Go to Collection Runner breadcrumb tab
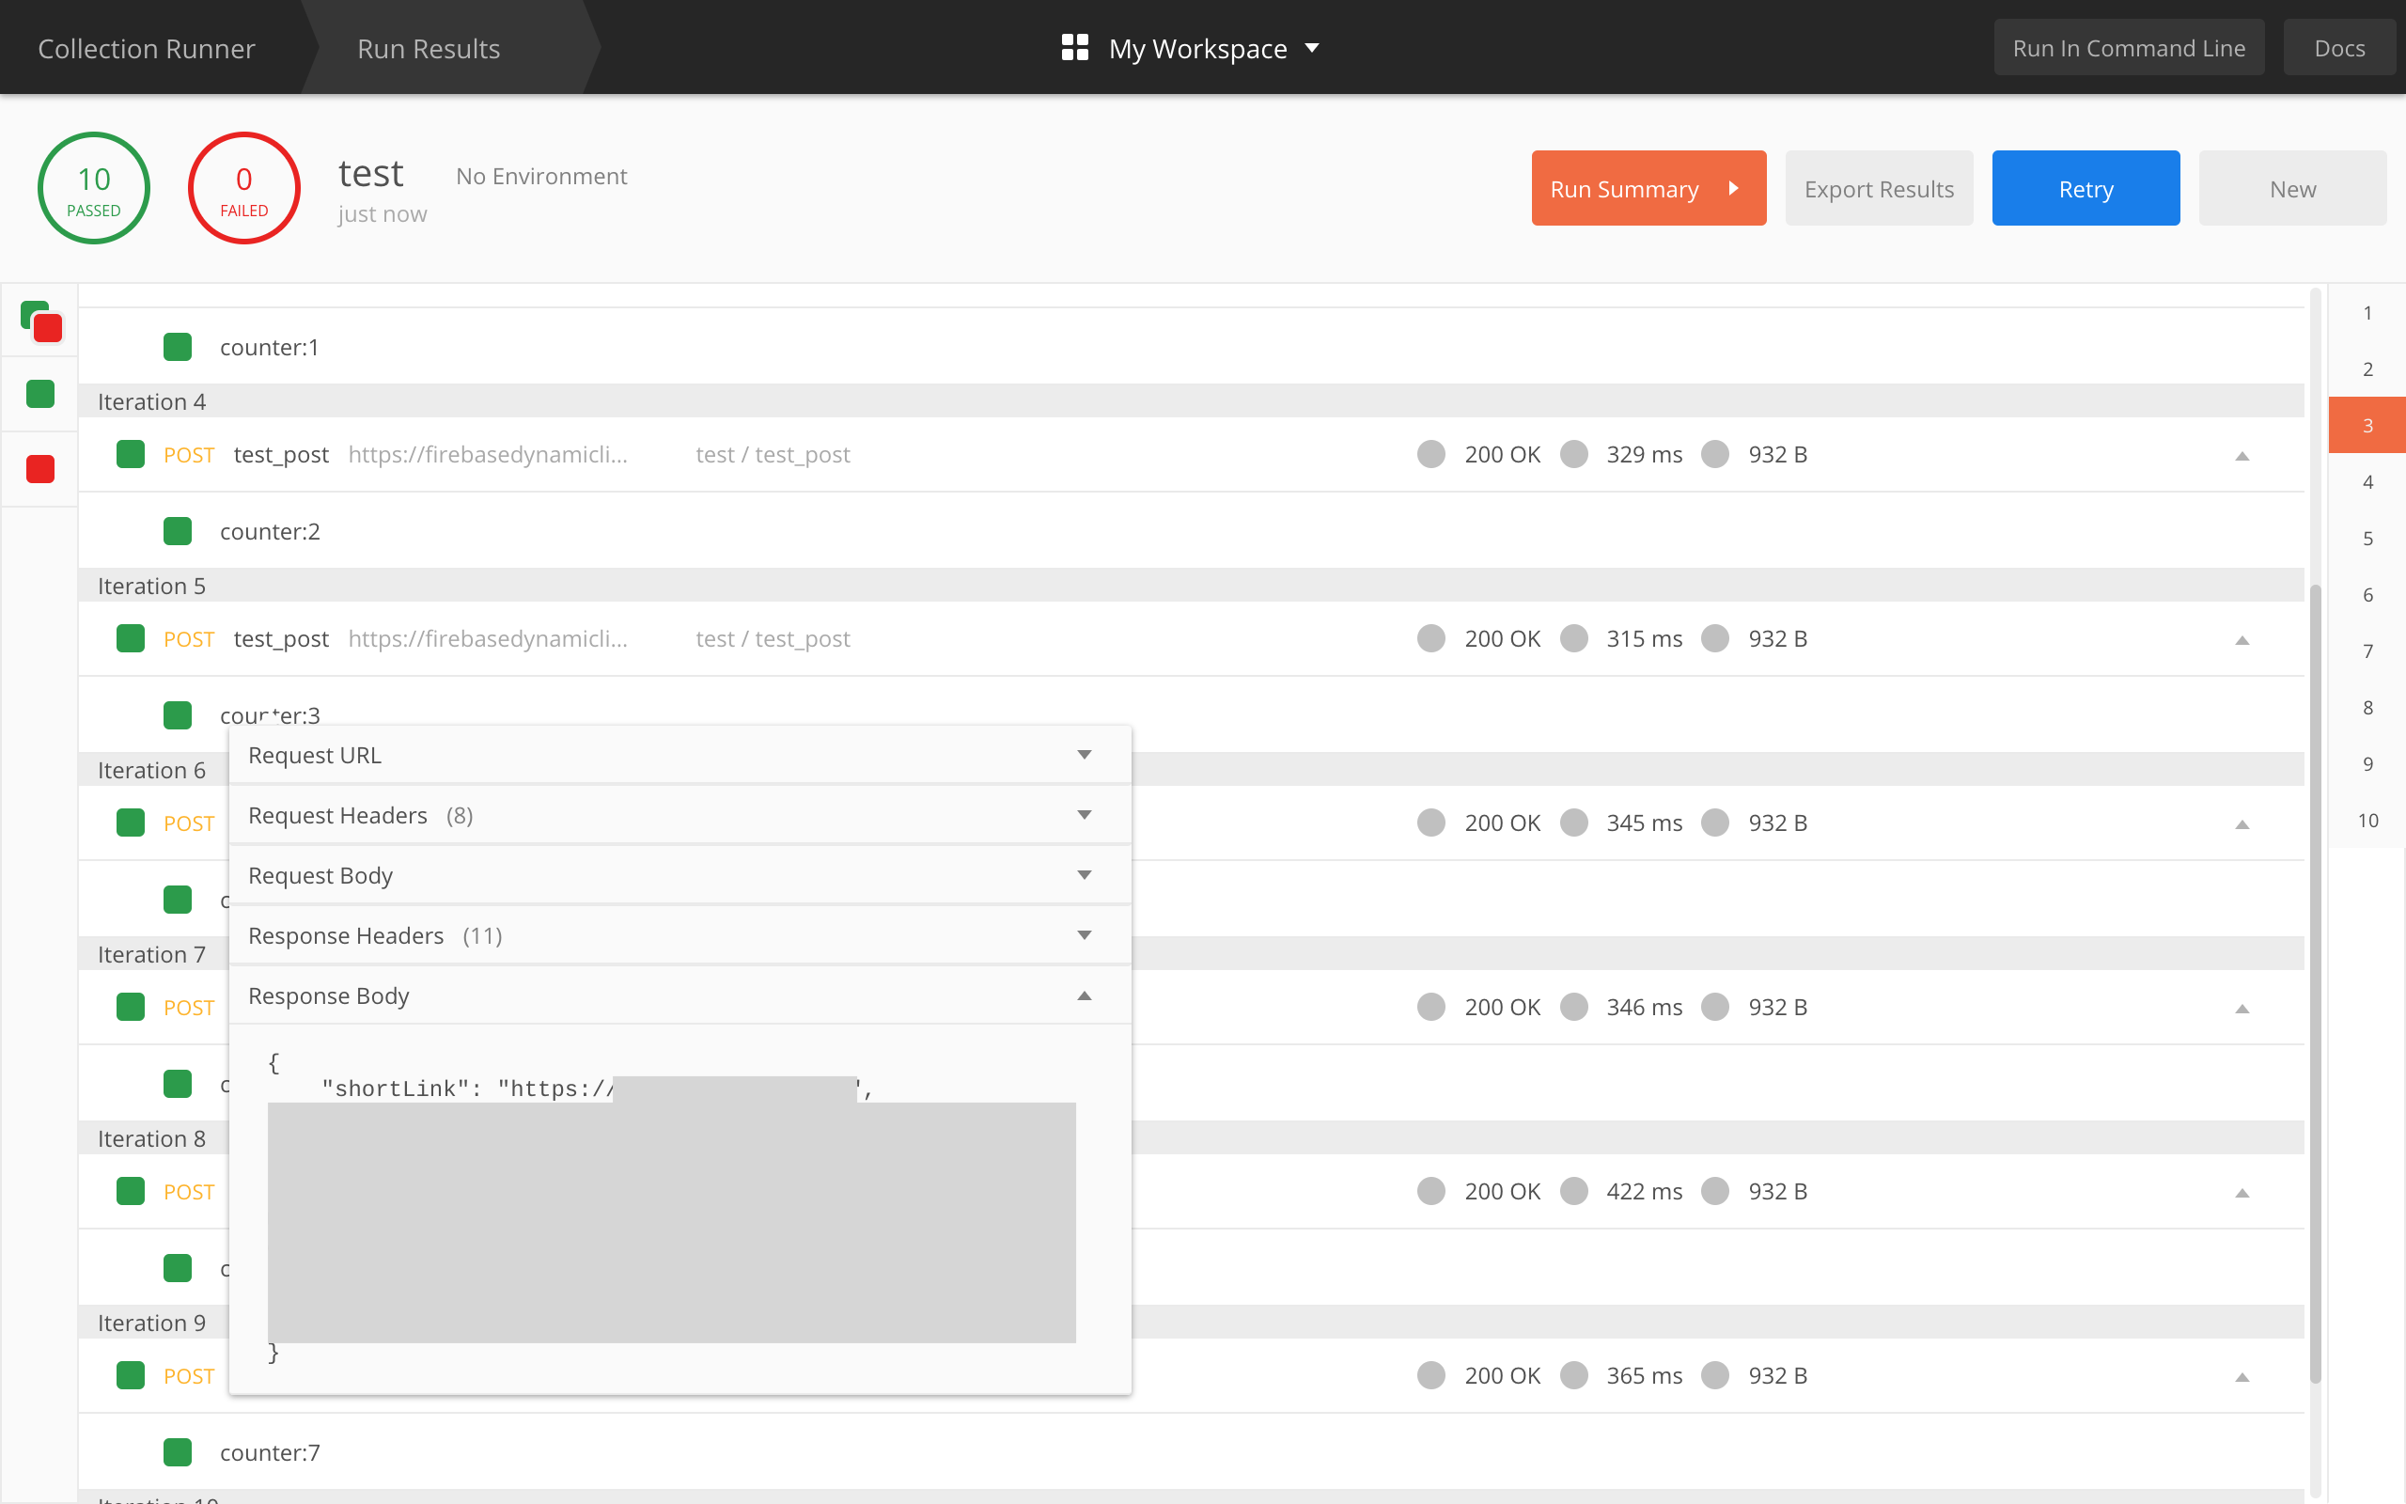 click(x=147, y=48)
